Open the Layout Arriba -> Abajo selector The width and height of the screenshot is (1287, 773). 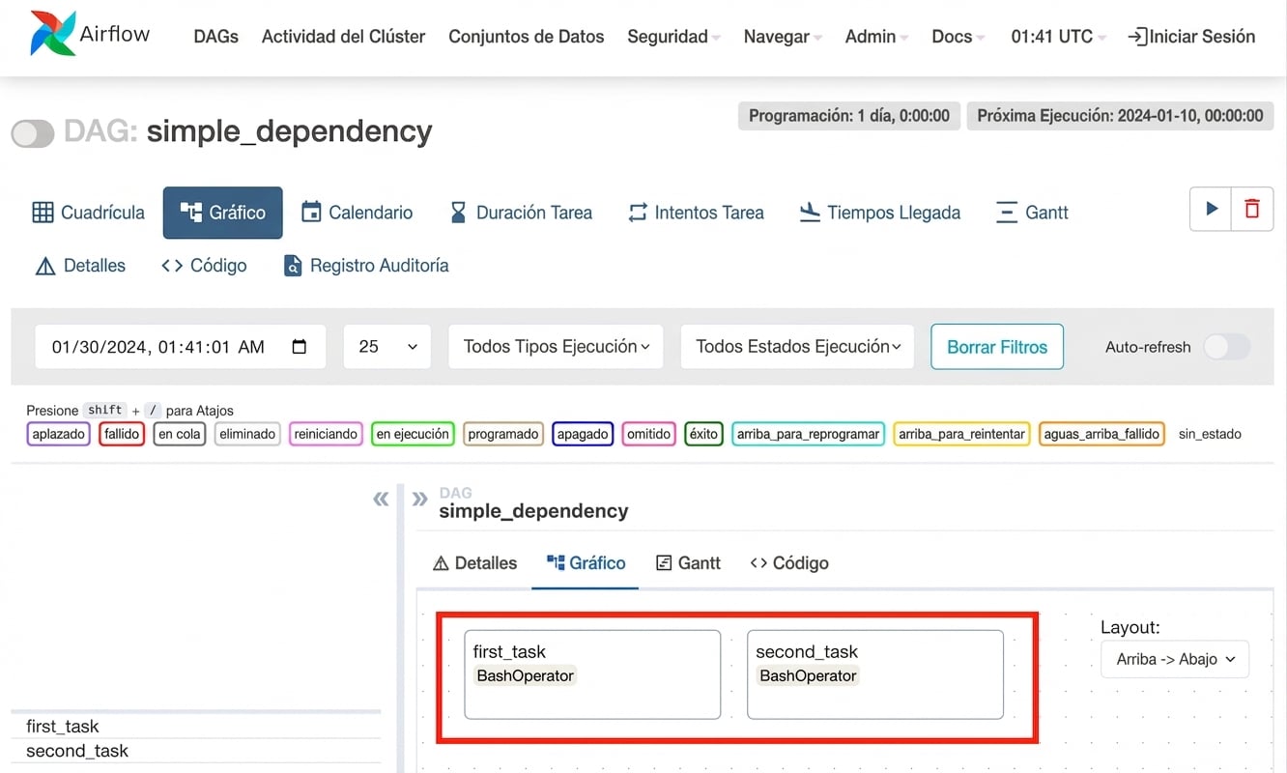(1175, 659)
